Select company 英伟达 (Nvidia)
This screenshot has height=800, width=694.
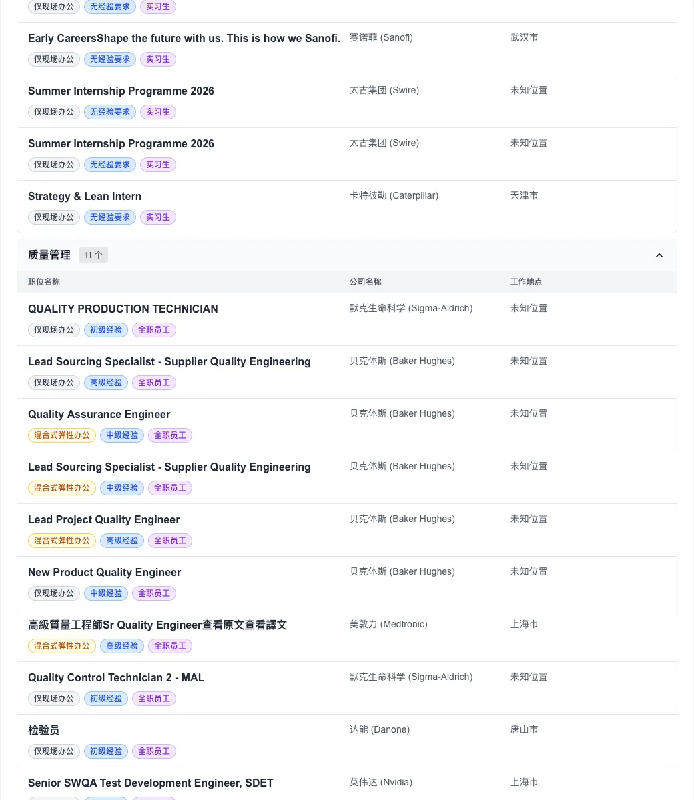(x=381, y=783)
